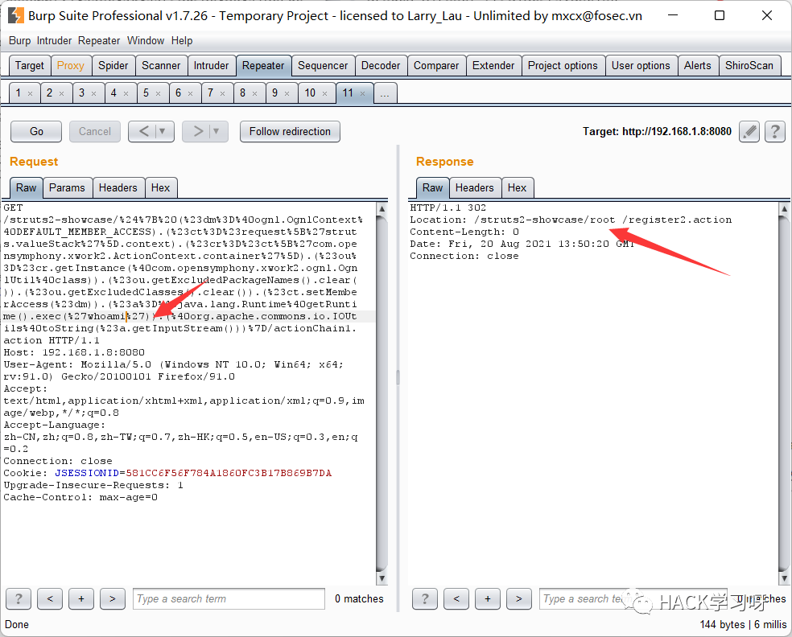Open the User options tab
The width and height of the screenshot is (792, 637).
[x=641, y=66]
